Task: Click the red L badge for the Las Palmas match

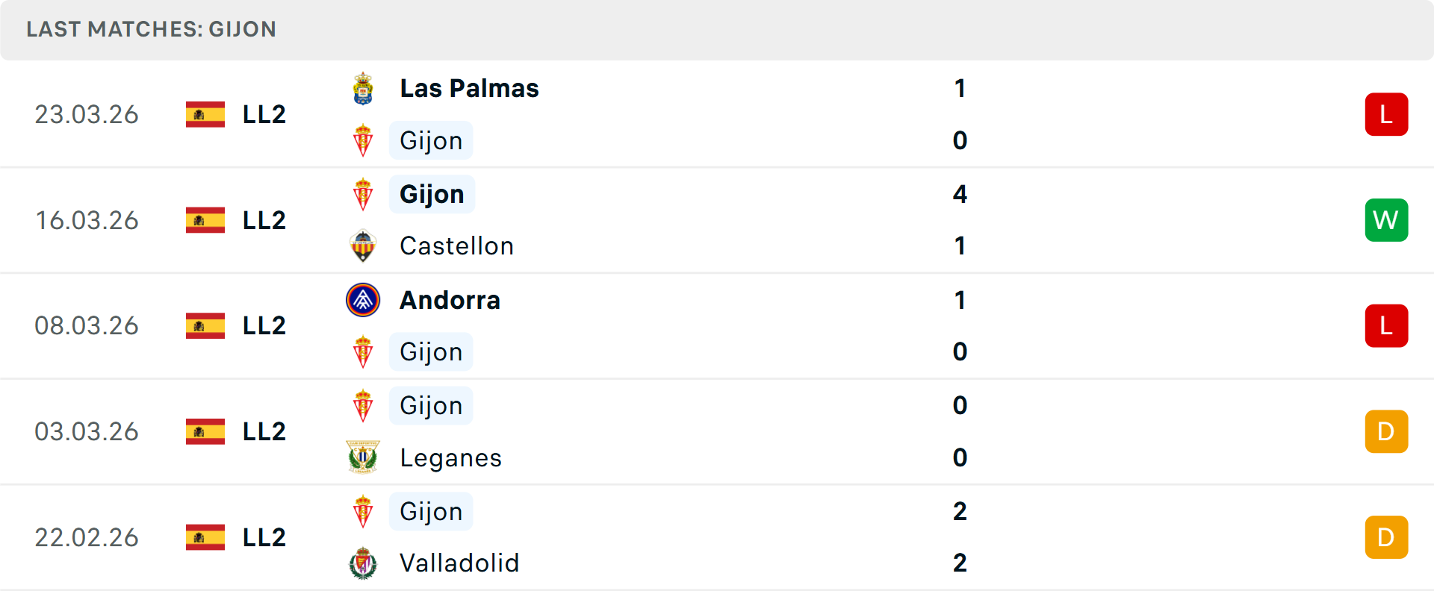Action: (1387, 114)
